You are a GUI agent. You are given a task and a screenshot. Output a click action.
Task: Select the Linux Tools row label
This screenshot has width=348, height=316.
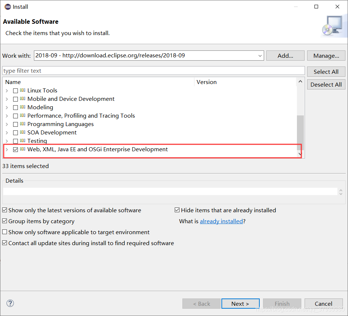[x=42, y=91]
